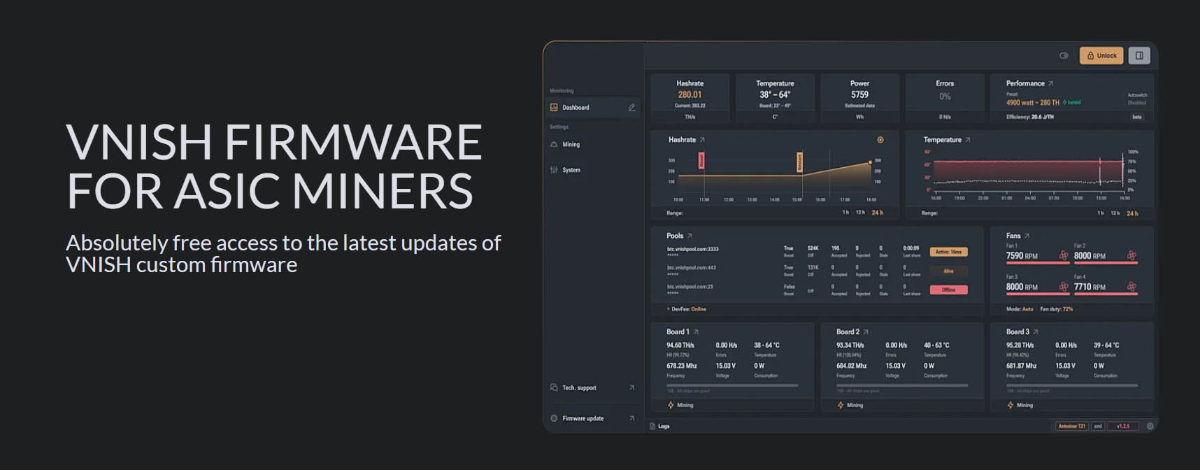This screenshot has height=470, width=1200.
Task: Click the System sliders icon in sidebar
Action: point(554,170)
